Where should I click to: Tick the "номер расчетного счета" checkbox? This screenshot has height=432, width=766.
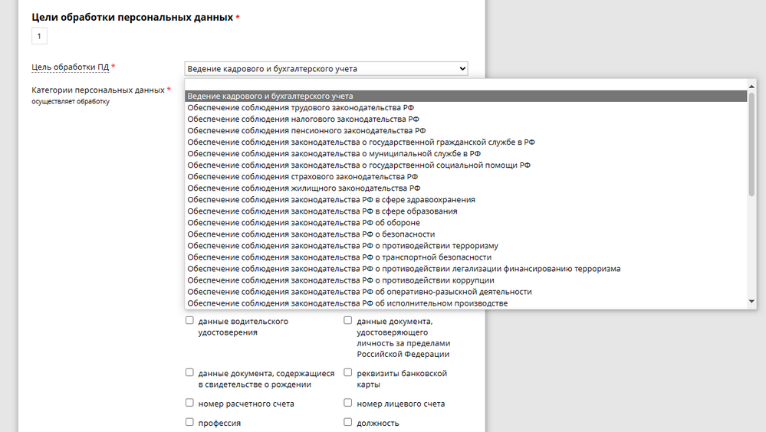[x=189, y=403]
